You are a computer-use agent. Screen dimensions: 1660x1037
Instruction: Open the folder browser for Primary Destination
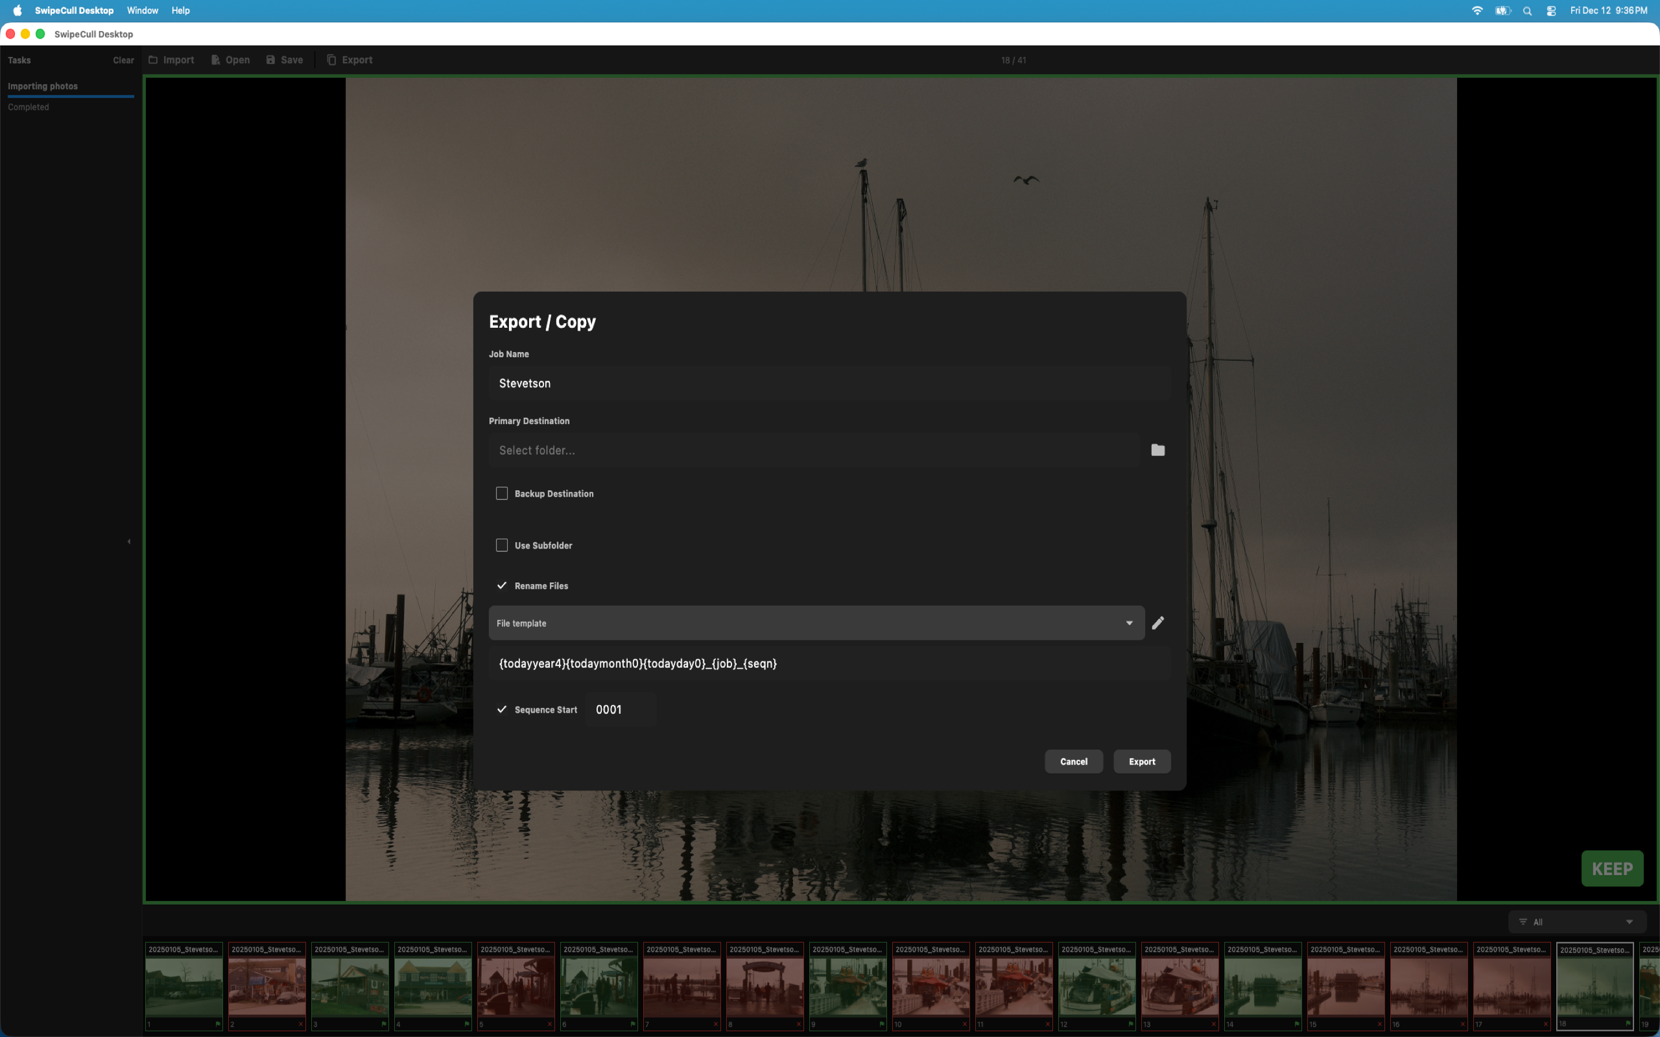pos(1157,450)
